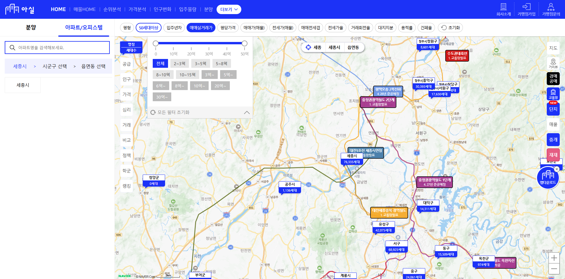Switch to the 분양 sidebar tab
Image resolution: width=565 pixels, height=279 pixels.
(x=31, y=27)
